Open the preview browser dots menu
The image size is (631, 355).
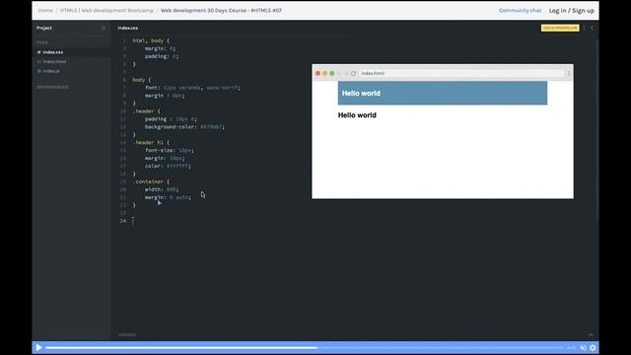coord(569,73)
